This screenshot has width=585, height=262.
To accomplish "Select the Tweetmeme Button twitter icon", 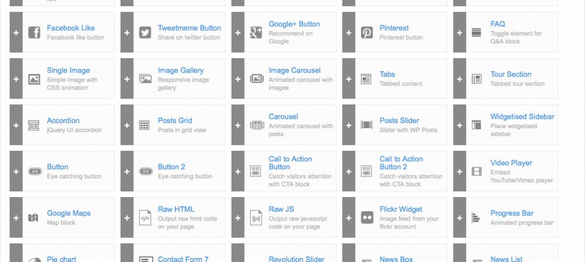I will tap(145, 32).
